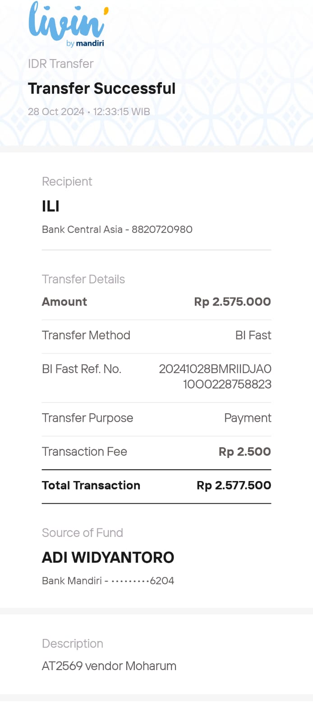
Task: Select the sender name ADI WIDYANTORO
Action: click(108, 558)
